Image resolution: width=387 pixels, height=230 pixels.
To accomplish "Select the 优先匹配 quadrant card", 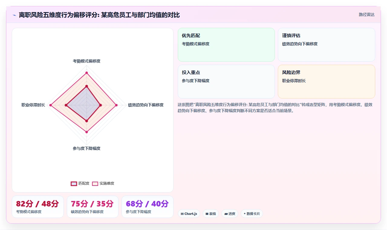I will tap(226, 45).
